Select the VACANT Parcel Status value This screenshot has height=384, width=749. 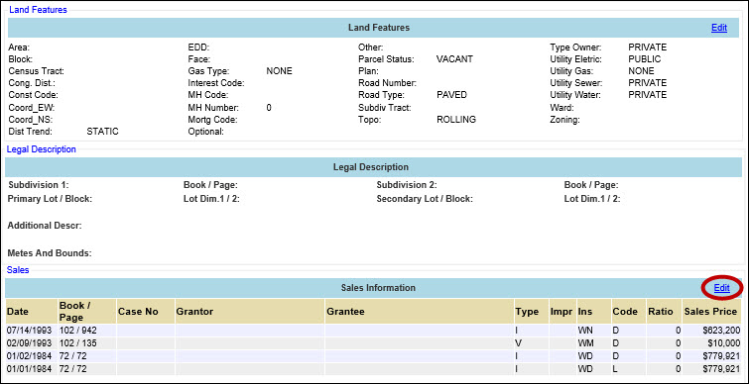pyautogui.click(x=454, y=59)
